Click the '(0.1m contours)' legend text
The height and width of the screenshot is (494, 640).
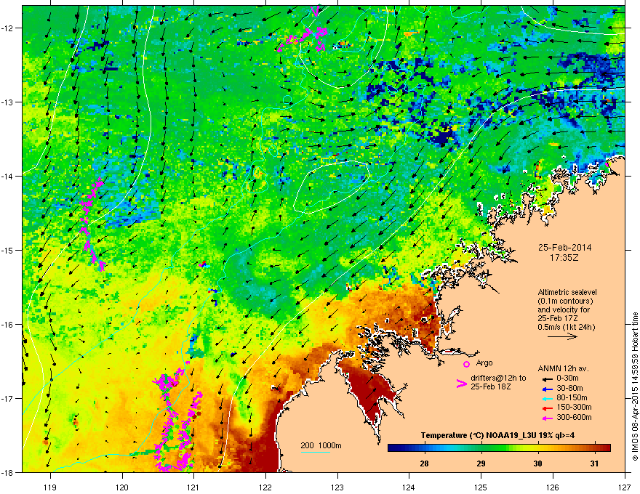point(565,301)
